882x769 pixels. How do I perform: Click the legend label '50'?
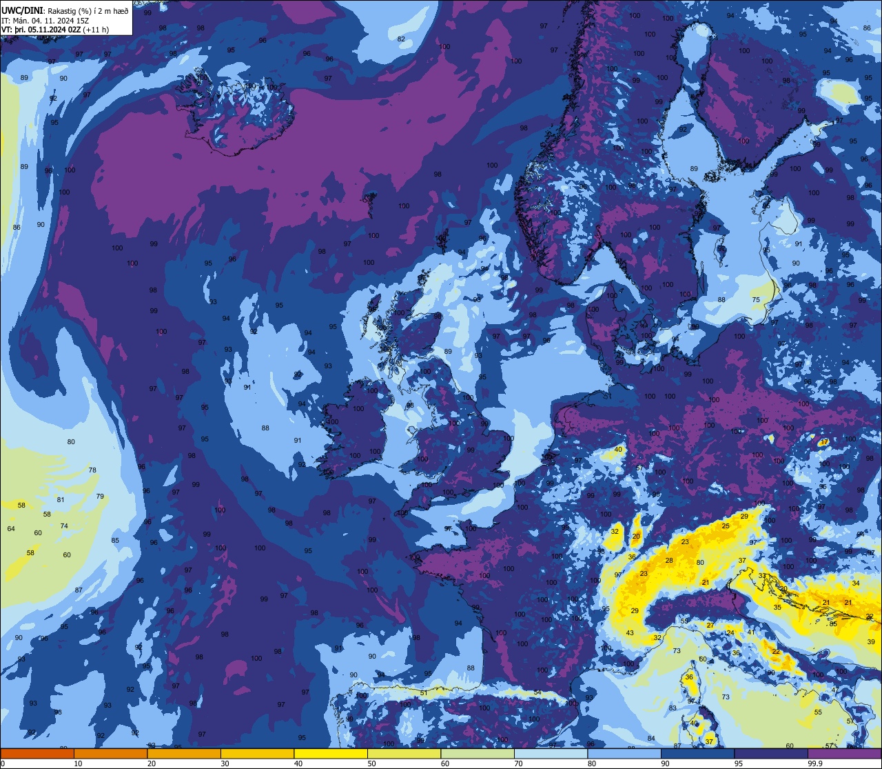(371, 763)
